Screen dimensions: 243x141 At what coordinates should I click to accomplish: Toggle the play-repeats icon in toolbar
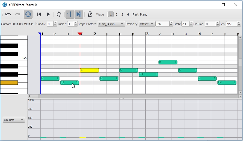click(x=70, y=14)
